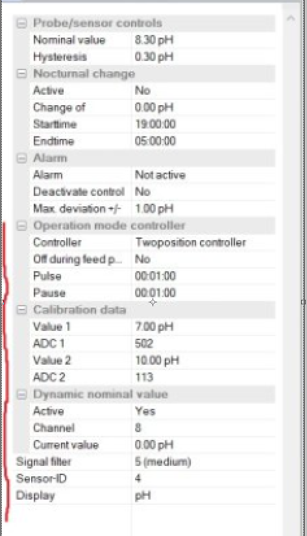
Task: Click the Operation mode controller heading text
Action: pyautogui.click(x=109, y=226)
